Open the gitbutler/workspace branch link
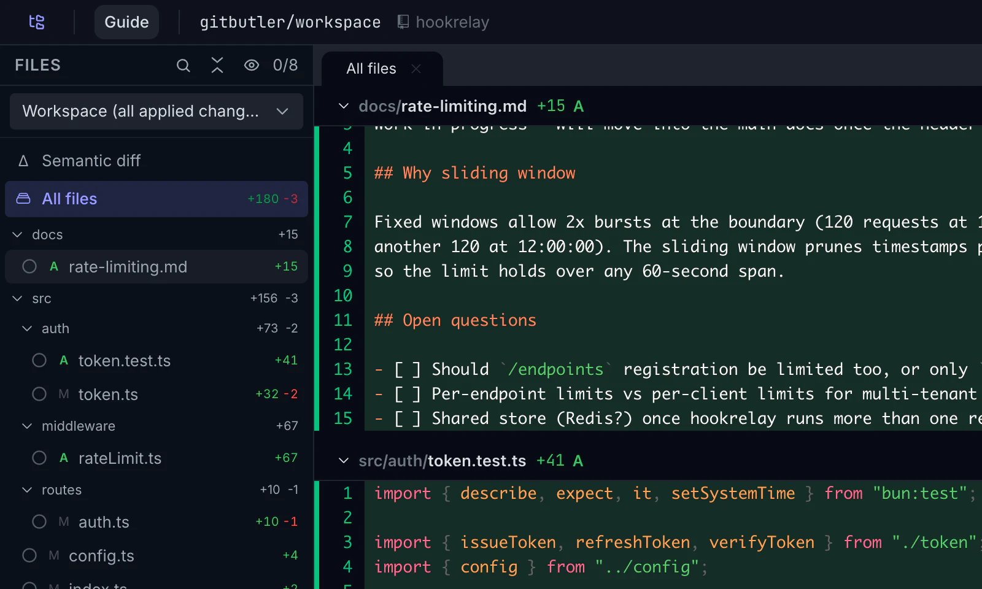 coord(290,22)
